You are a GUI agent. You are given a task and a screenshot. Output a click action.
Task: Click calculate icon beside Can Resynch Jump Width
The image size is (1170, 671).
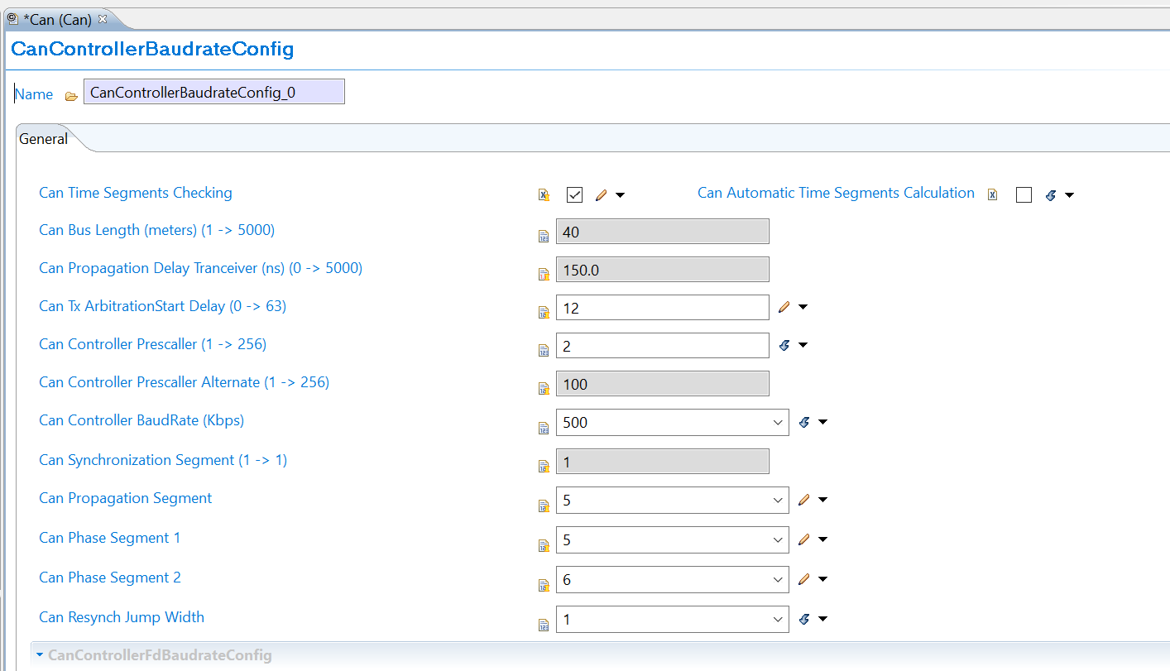803,619
